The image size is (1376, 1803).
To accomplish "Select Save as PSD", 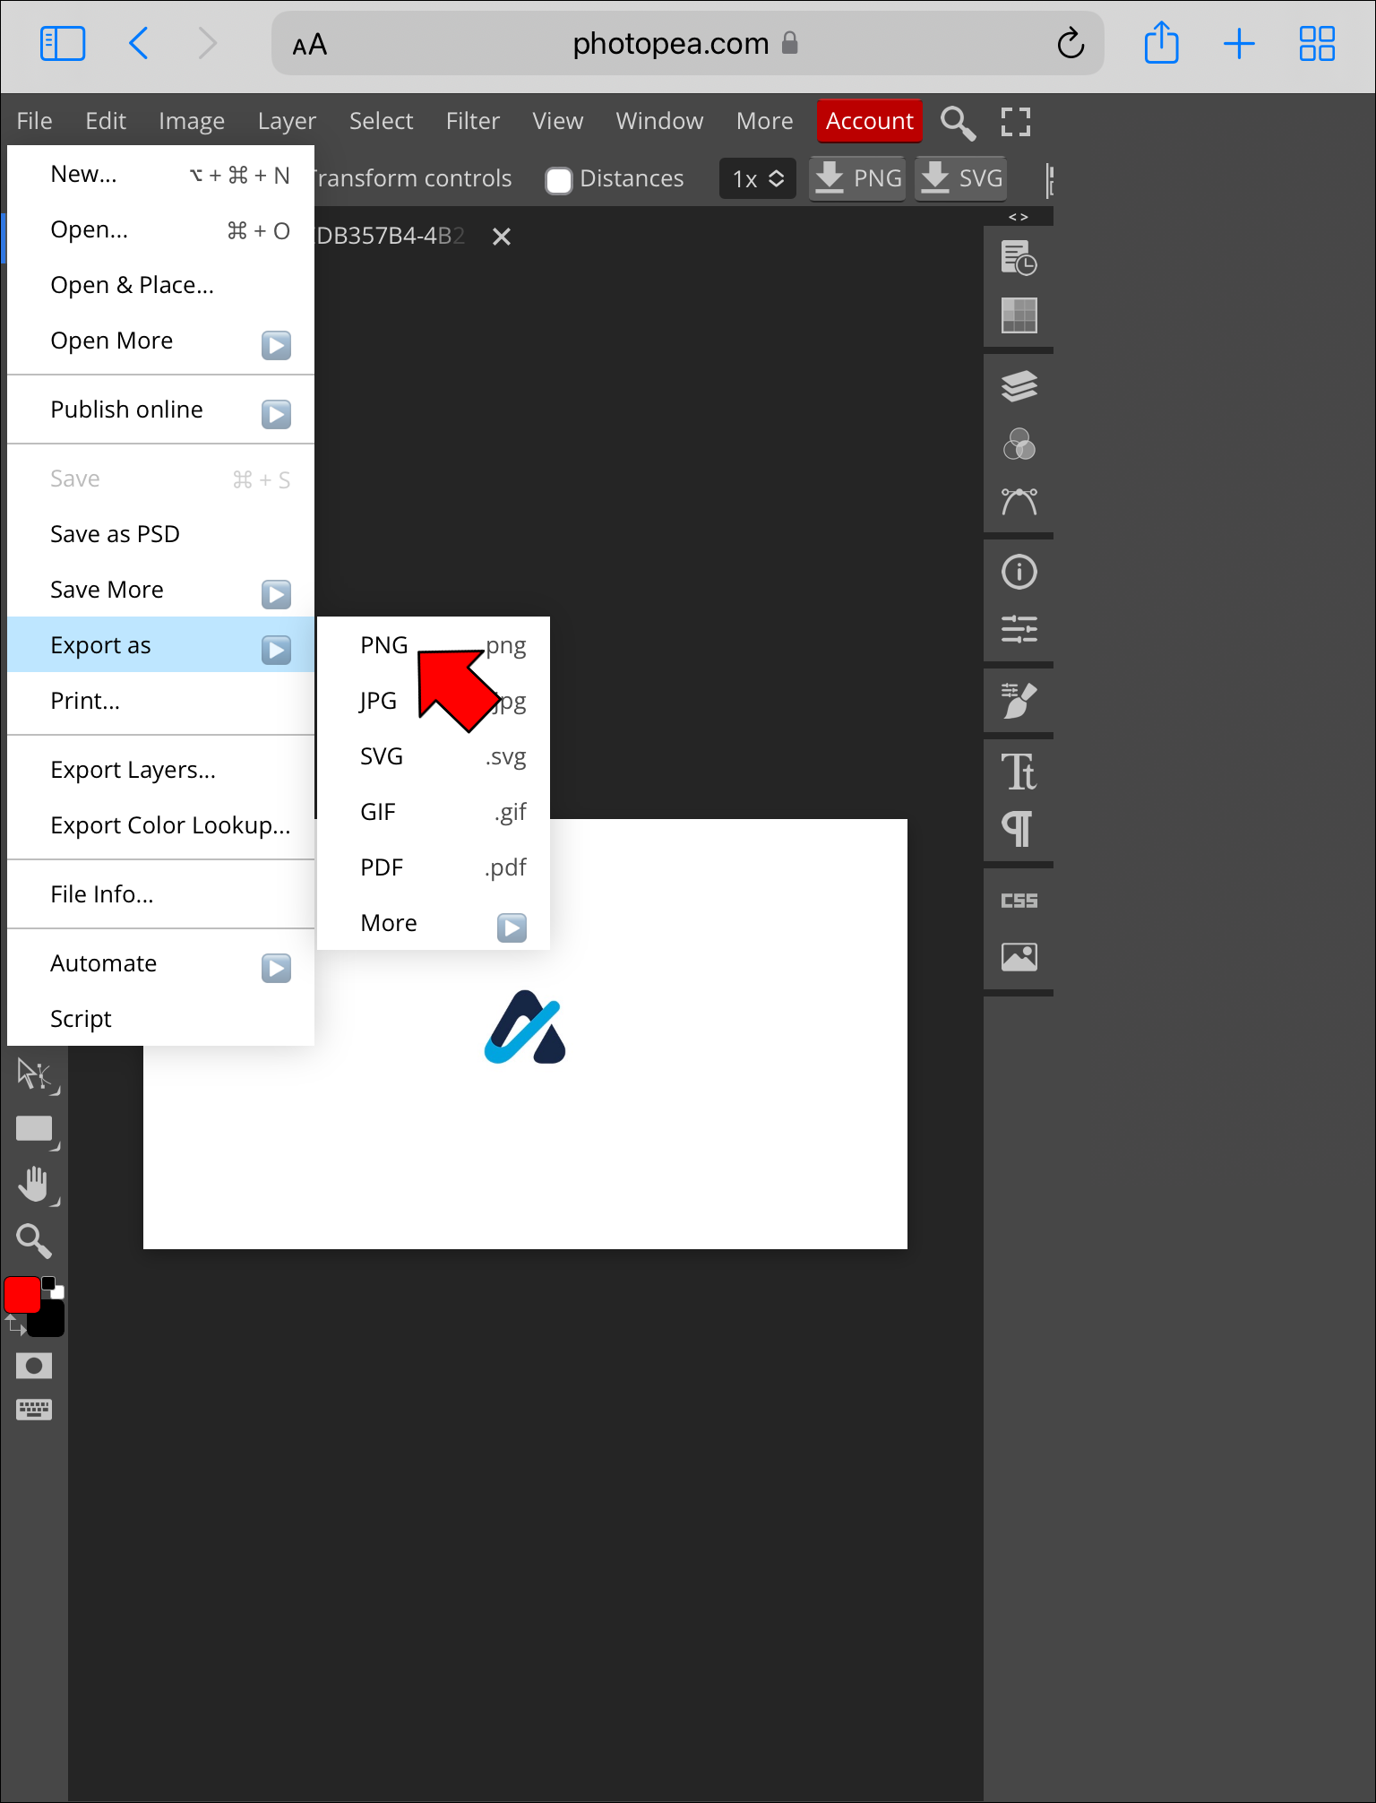I will click(160, 534).
